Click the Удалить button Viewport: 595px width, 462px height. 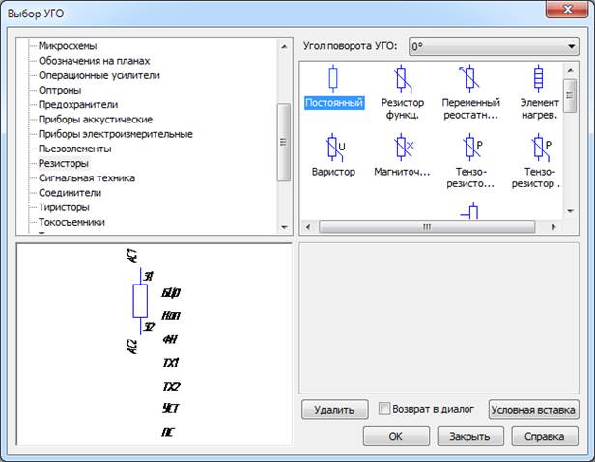coord(334,410)
